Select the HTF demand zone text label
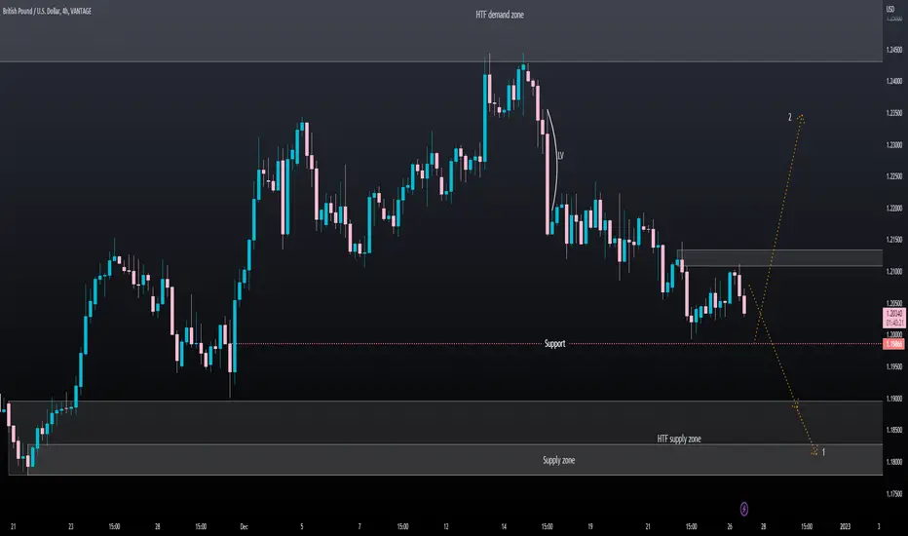This screenshot has height=536, width=908. 500,15
